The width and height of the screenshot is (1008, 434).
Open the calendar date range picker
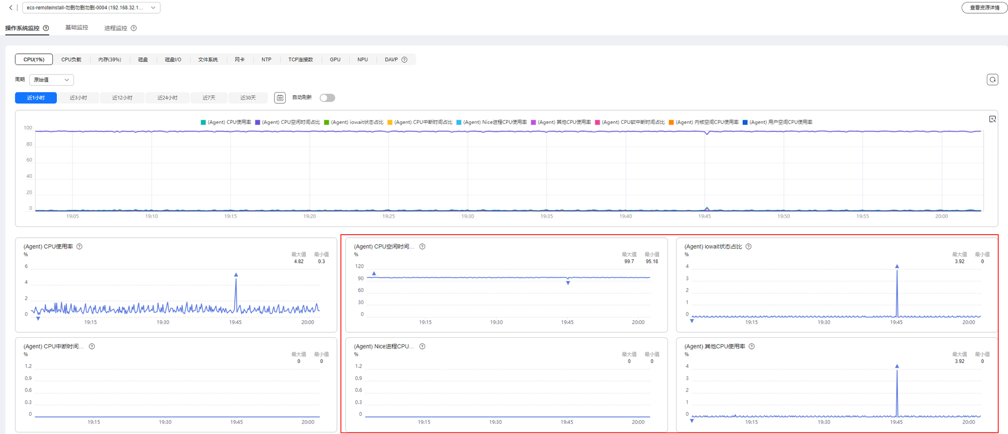click(280, 98)
